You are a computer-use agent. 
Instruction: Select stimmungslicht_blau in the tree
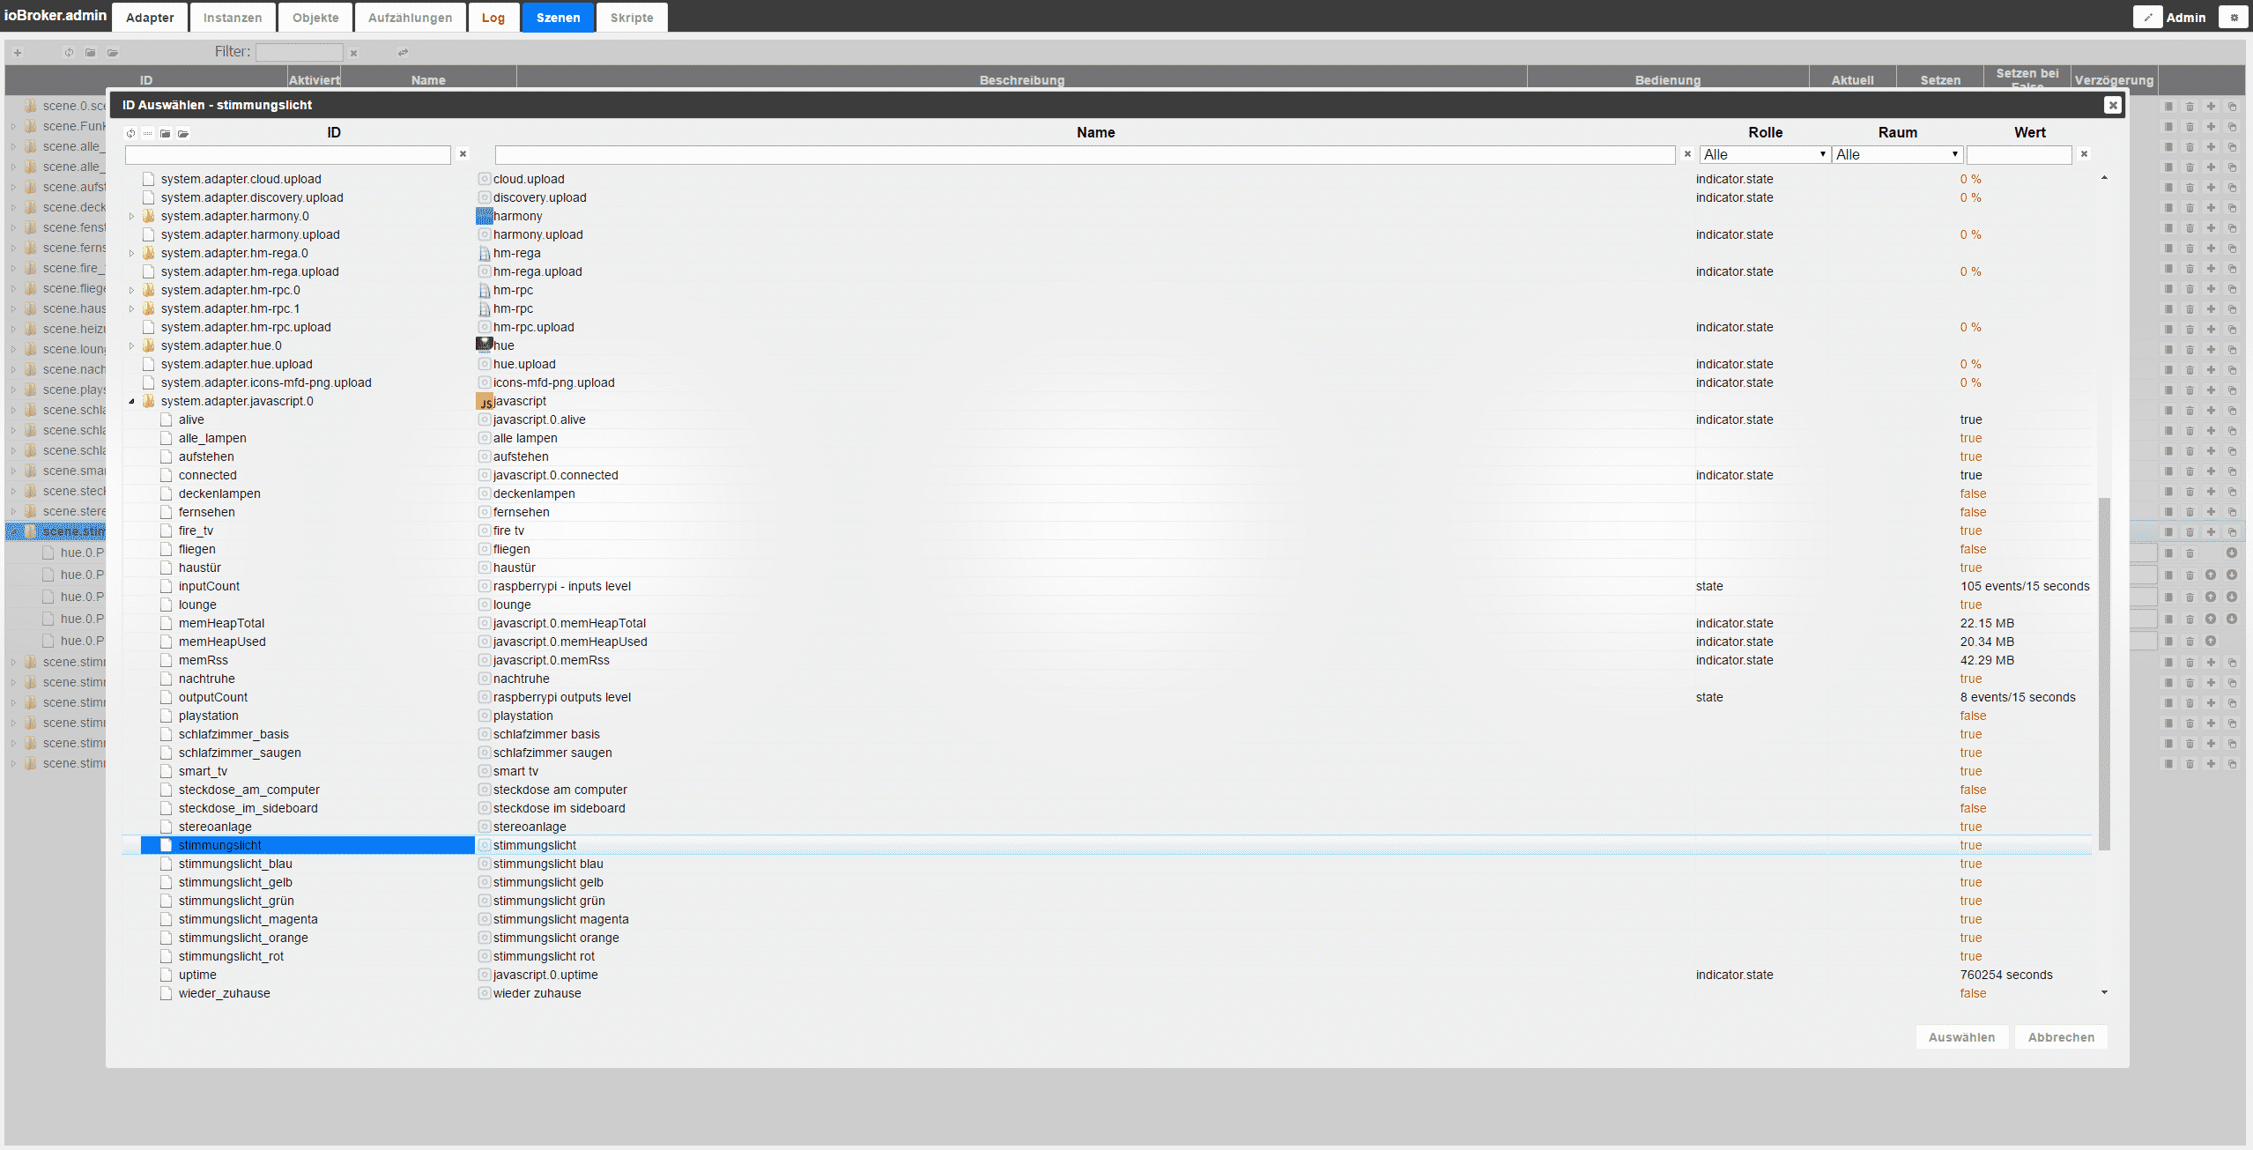pos(235,864)
